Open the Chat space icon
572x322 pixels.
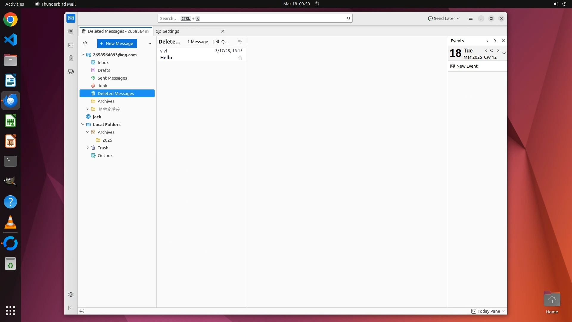point(71,72)
